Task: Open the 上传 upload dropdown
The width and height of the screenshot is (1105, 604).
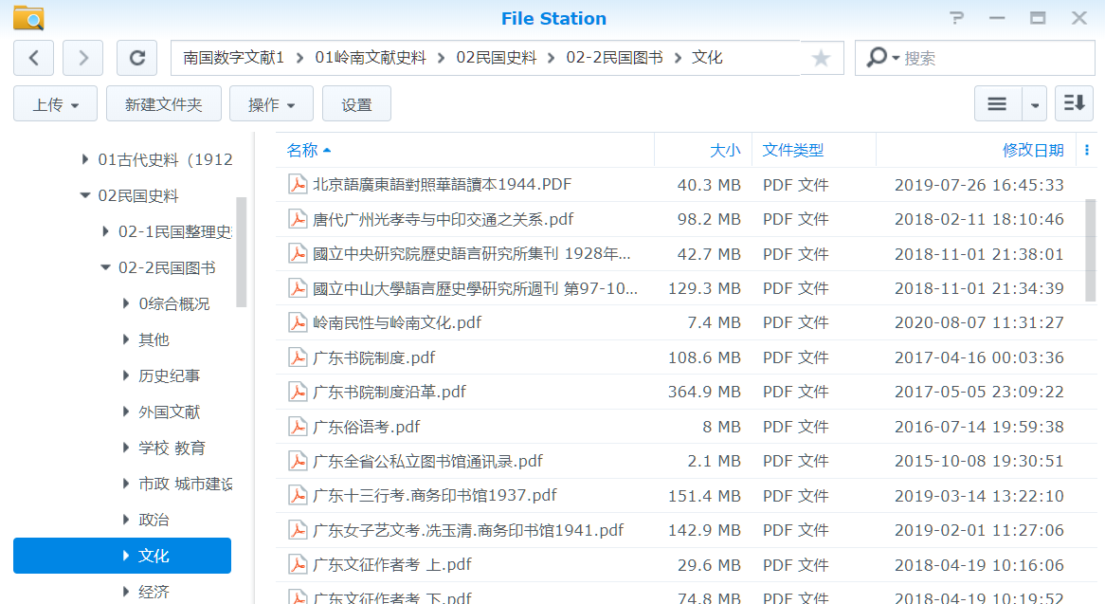Action: (55, 104)
